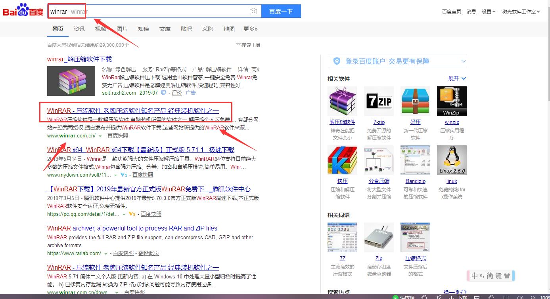Screen dimensions: 550x299
Task: Switch to the 文库 tab
Action: (165, 29)
